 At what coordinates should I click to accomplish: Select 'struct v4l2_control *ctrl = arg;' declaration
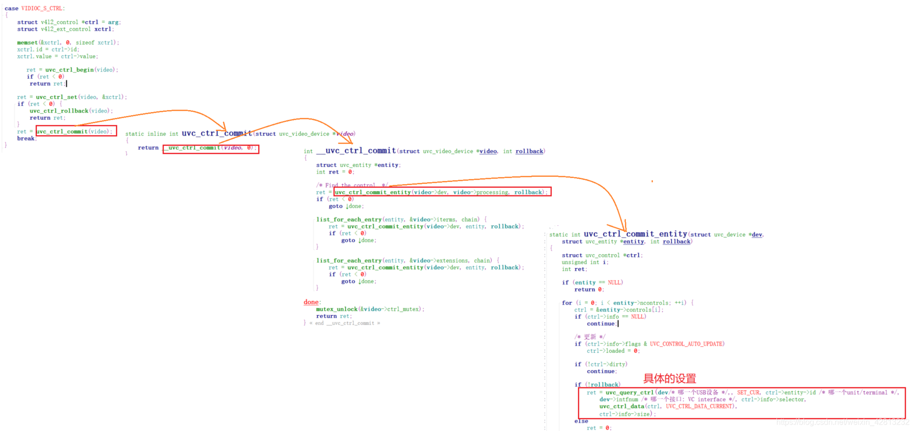pos(69,22)
